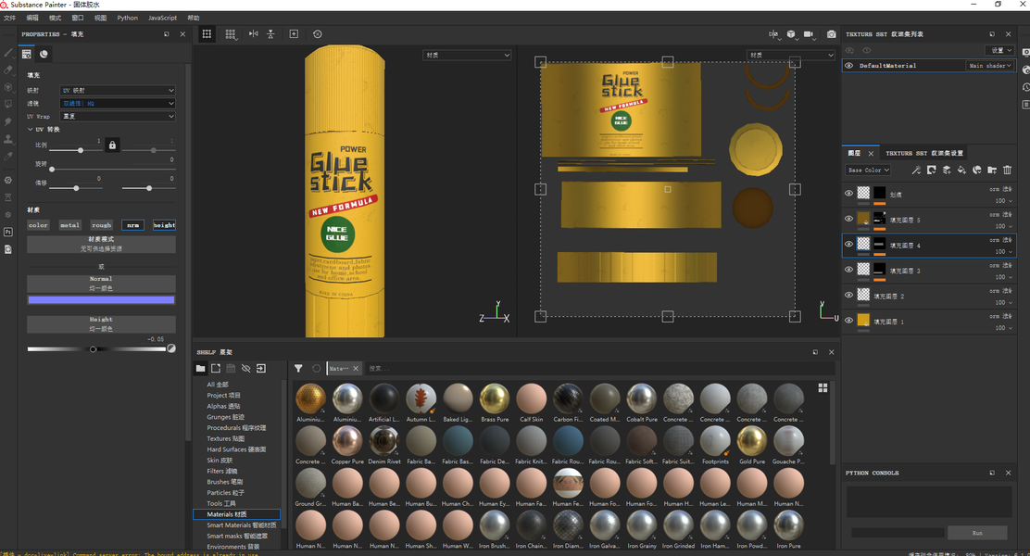
Task: Hide 填充图层 3 layer
Action: 848,270
